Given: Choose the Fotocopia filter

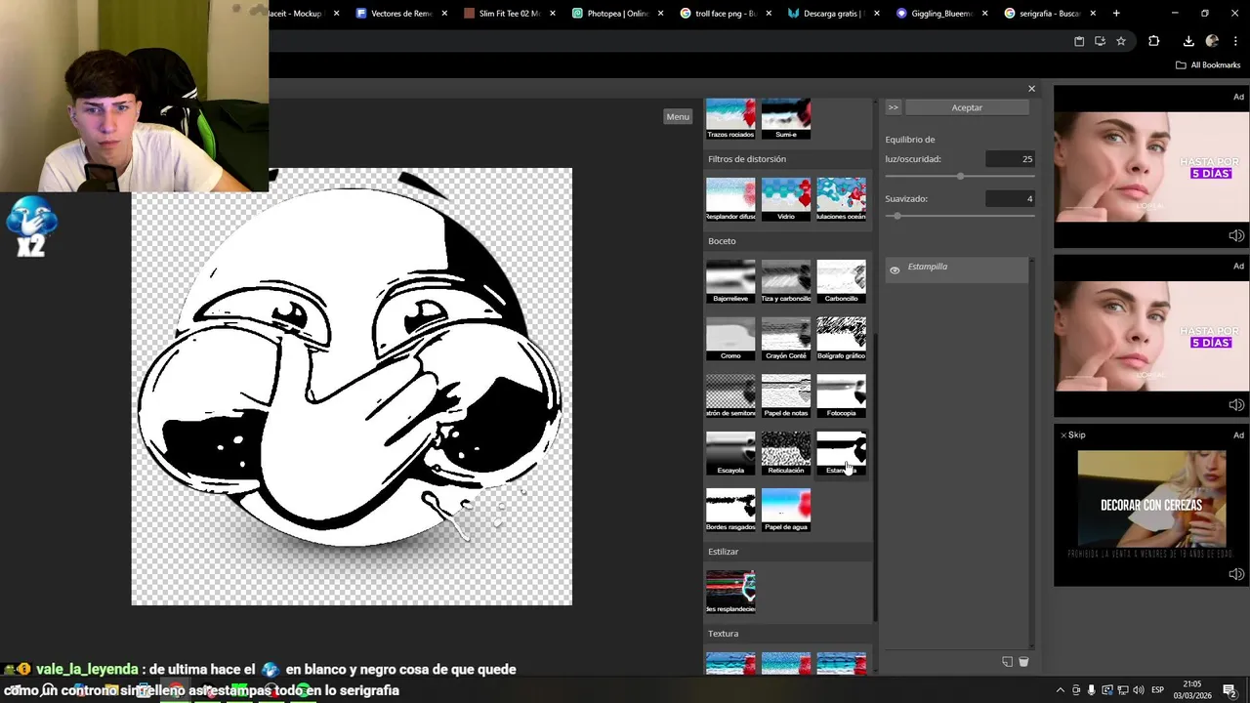Looking at the screenshot, I should 841,395.
